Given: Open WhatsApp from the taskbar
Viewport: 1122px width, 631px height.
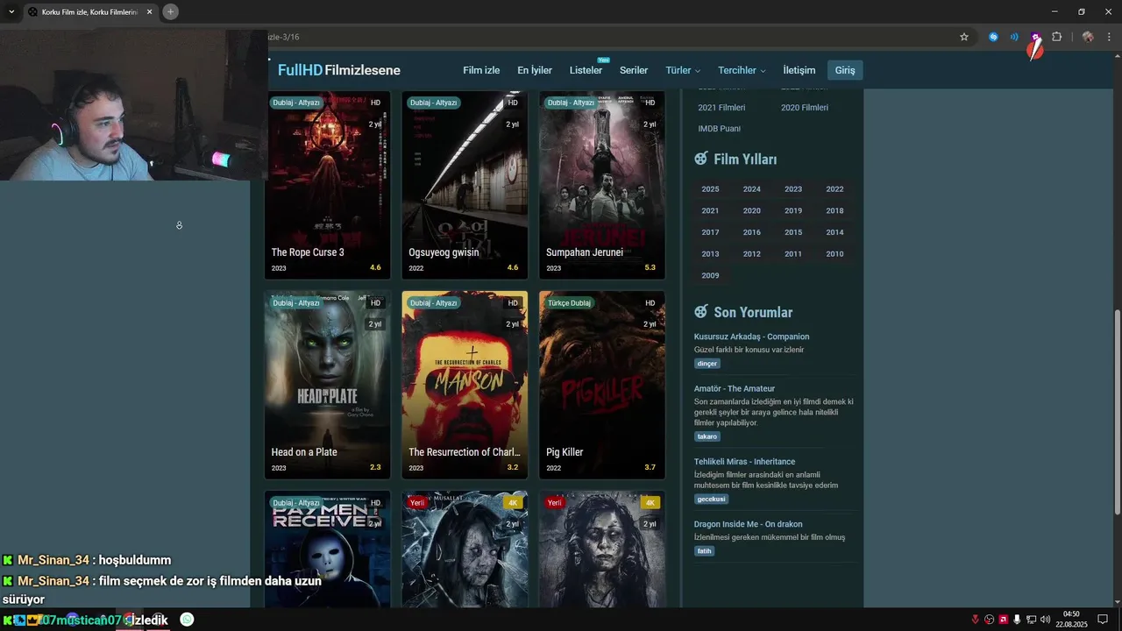Looking at the screenshot, I should coord(187,620).
